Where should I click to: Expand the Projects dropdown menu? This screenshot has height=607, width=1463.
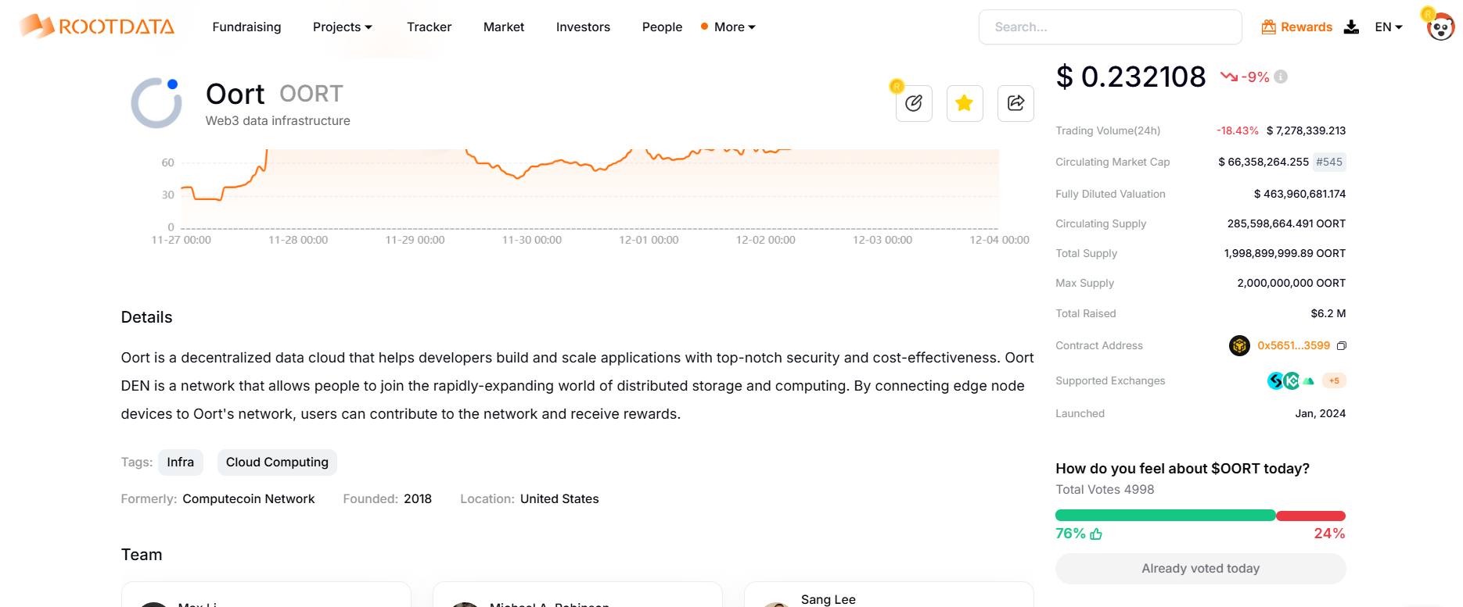tap(343, 27)
